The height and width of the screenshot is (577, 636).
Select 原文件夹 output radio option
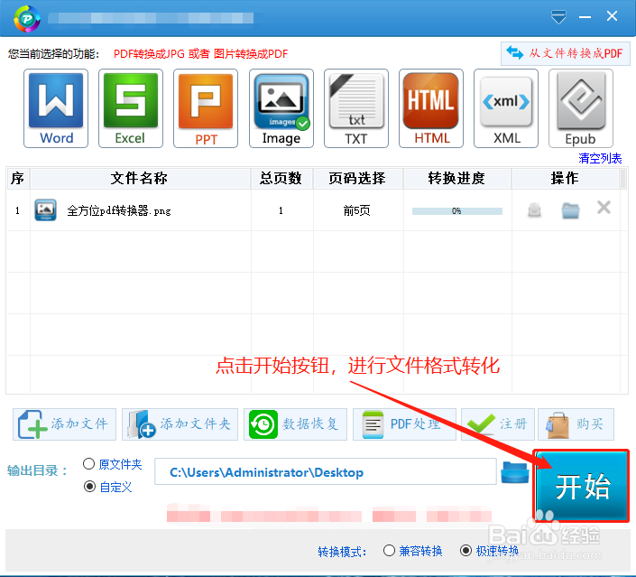(x=88, y=464)
